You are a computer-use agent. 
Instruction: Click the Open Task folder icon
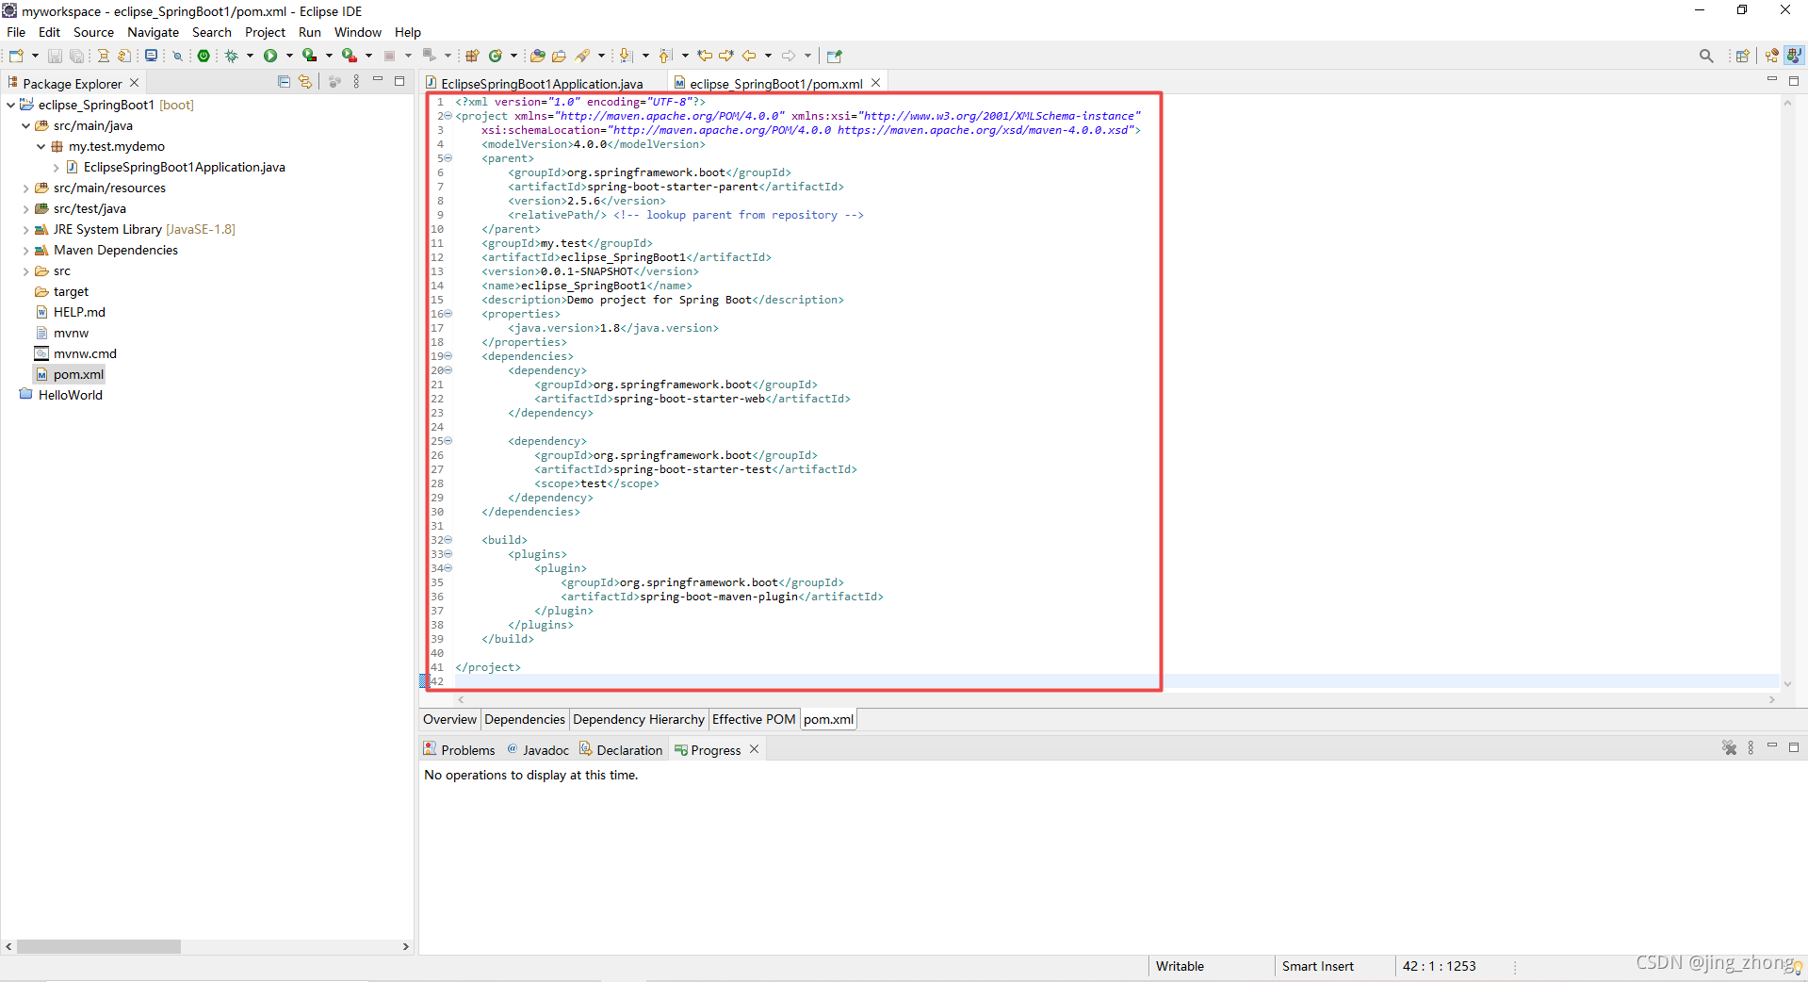click(x=559, y=56)
